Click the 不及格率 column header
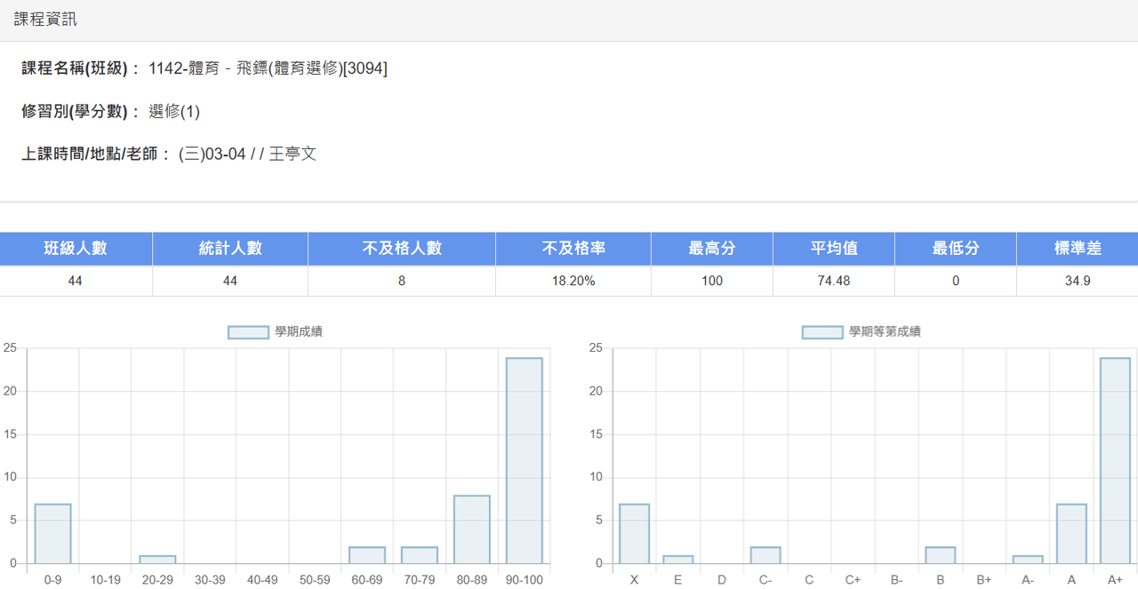The height and width of the screenshot is (589, 1138). [573, 249]
